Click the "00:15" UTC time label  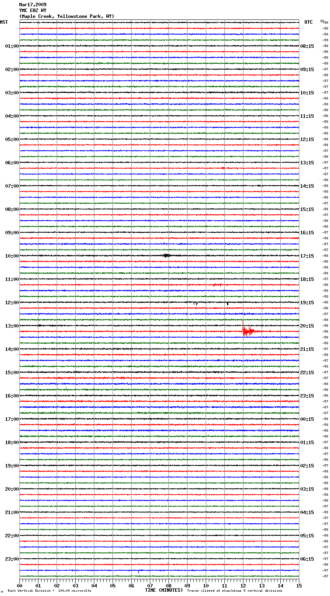pyautogui.click(x=307, y=419)
